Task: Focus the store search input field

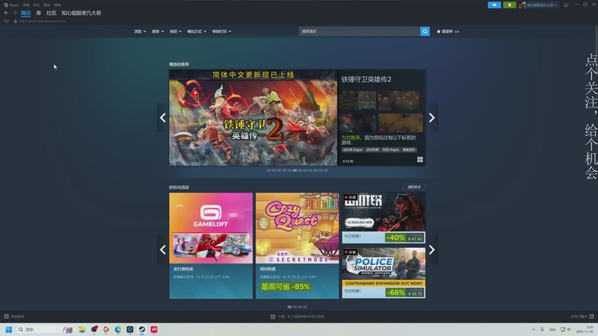Action: 360,31
